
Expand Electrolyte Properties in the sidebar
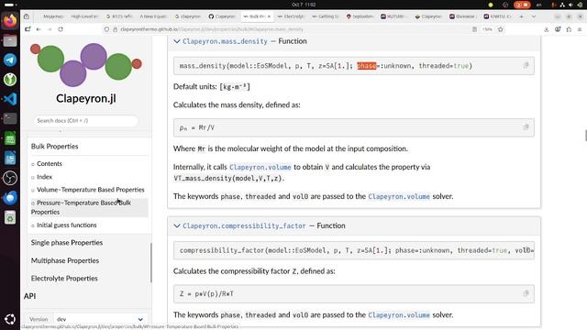click(x=64, y=279)
